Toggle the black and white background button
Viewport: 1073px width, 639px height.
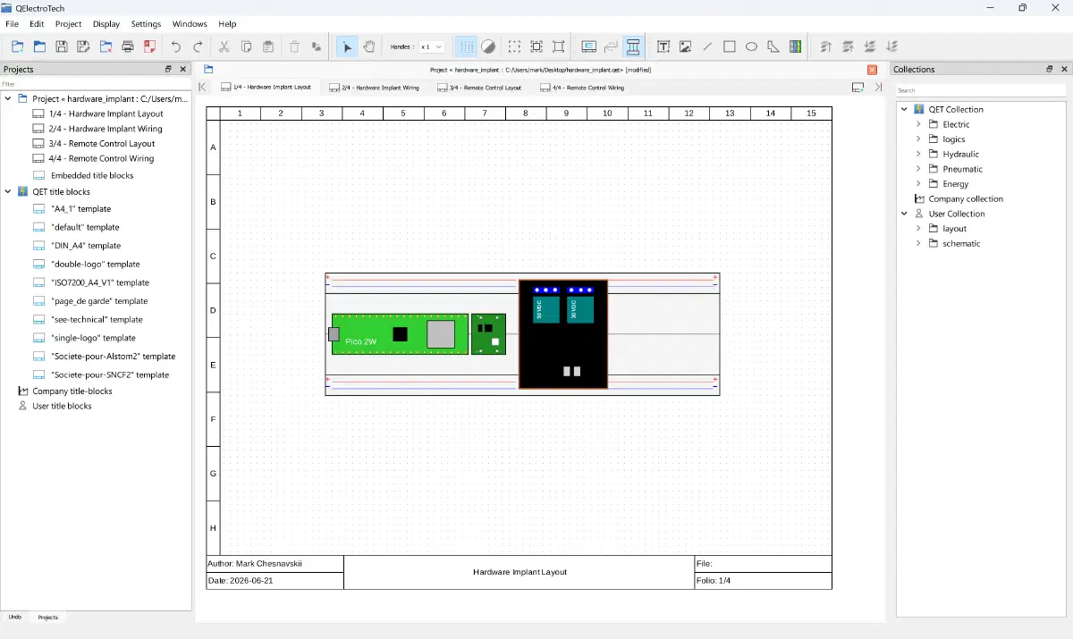coord(488,46)
